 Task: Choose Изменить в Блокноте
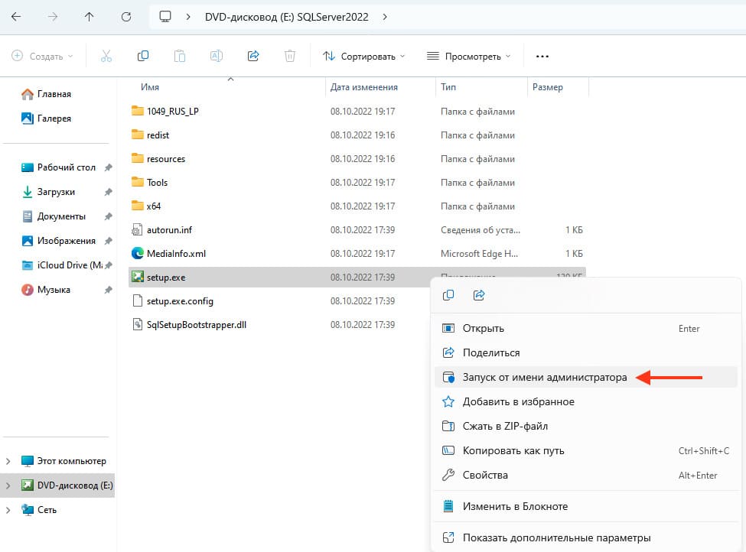586,506
